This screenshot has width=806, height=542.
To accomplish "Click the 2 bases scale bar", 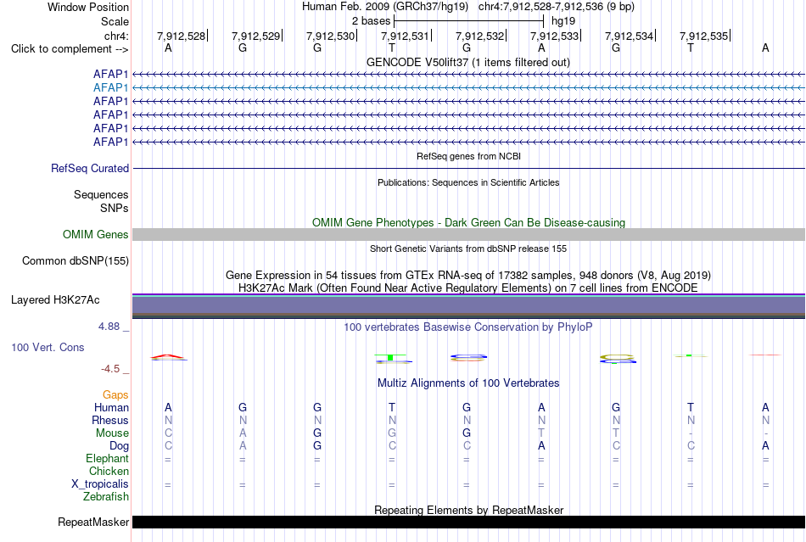I will click(x=469, y=21).
